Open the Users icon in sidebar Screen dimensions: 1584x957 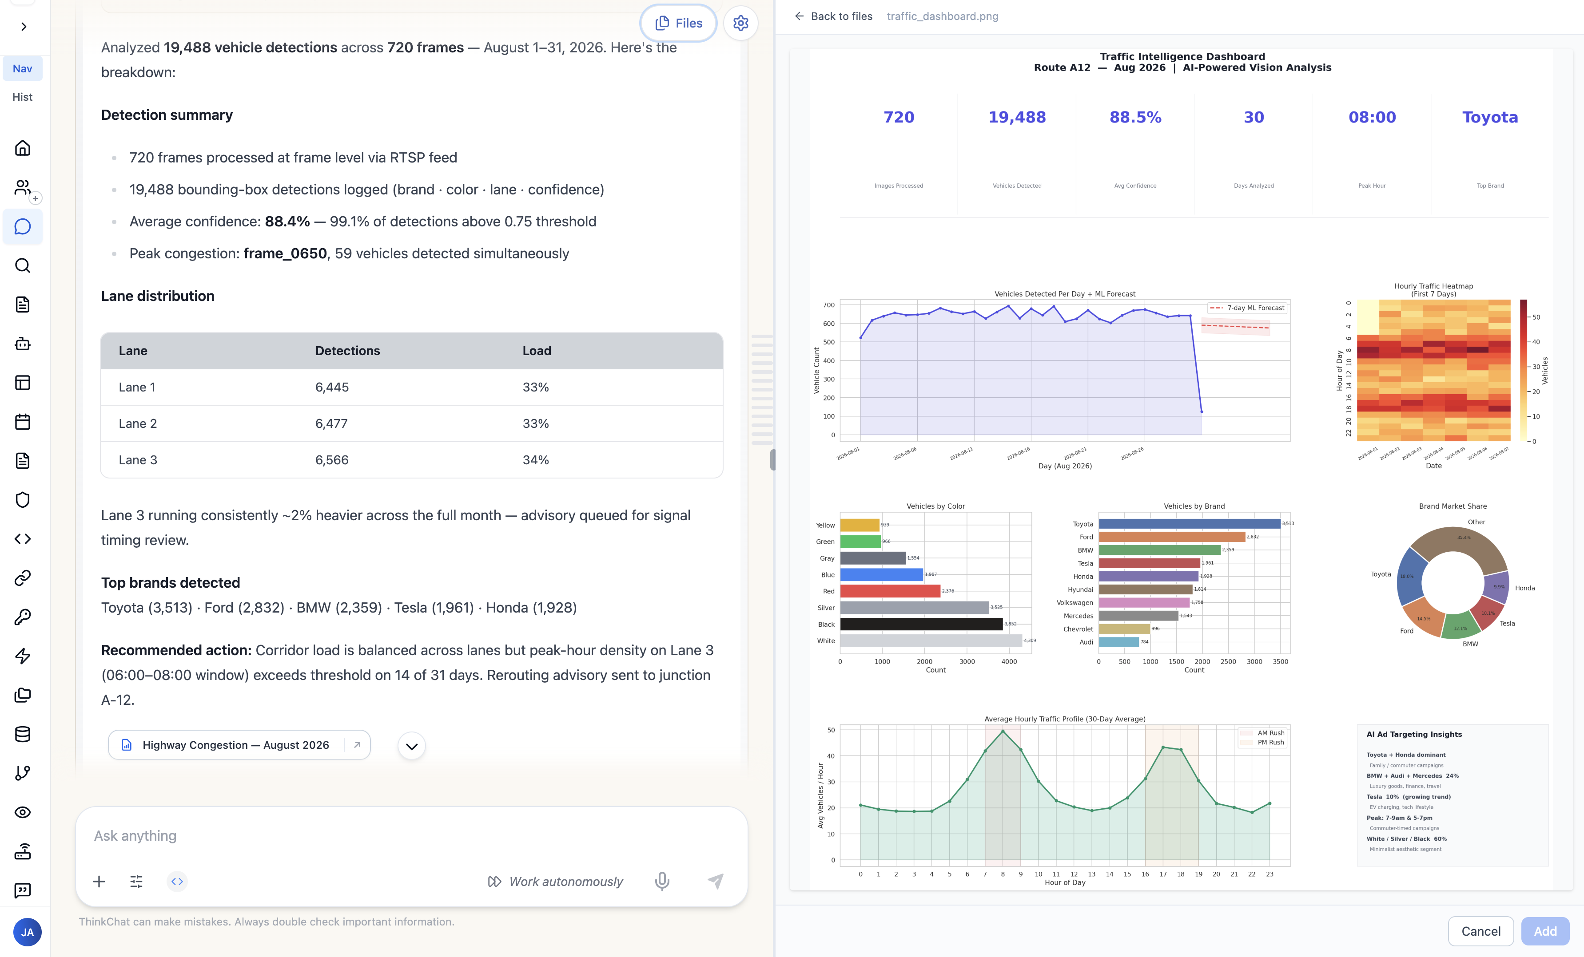click(x=23, y=188)
